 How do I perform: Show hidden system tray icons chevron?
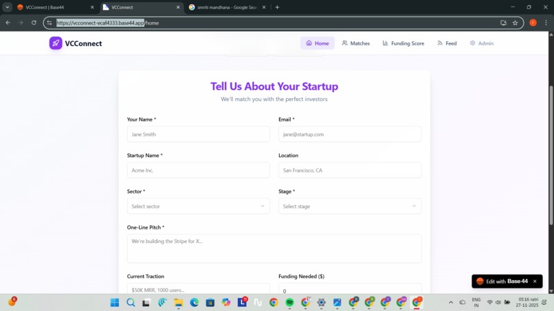click(451, 303)
